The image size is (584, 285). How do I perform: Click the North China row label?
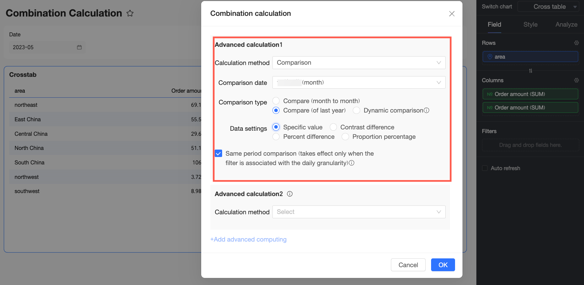(29, 148)
